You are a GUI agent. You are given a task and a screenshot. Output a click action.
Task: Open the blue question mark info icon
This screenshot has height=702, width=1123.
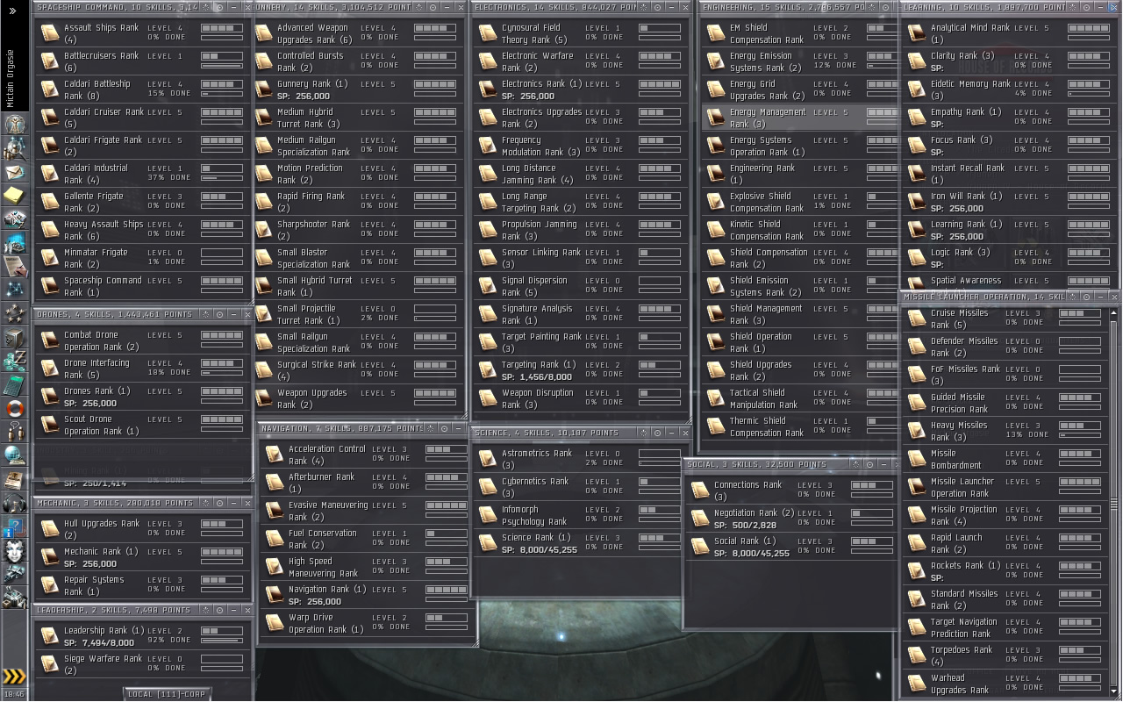click(14, 526)
